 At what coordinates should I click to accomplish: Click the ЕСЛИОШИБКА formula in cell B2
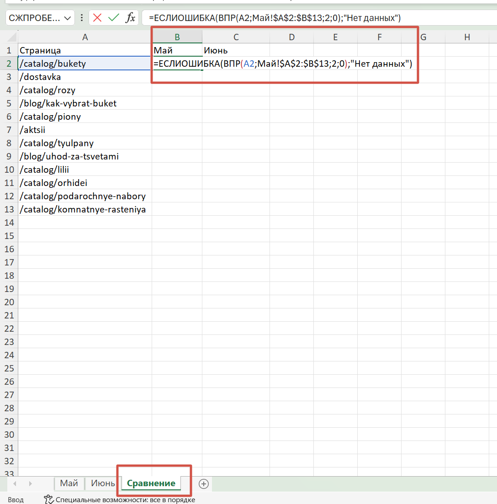click(x=283, y=64)
